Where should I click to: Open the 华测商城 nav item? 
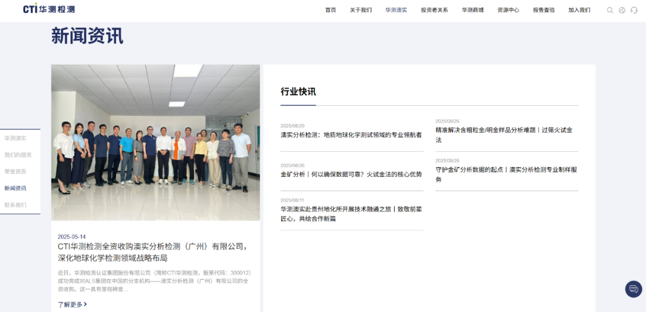point(473,10)
